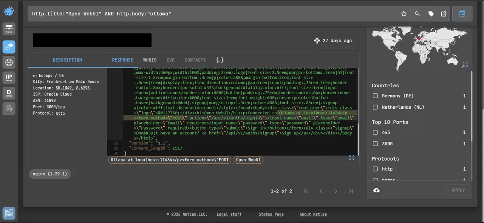Expand the response code view fullscreen
The width and height of the screenshot is (484, 223).
[351, 158]
